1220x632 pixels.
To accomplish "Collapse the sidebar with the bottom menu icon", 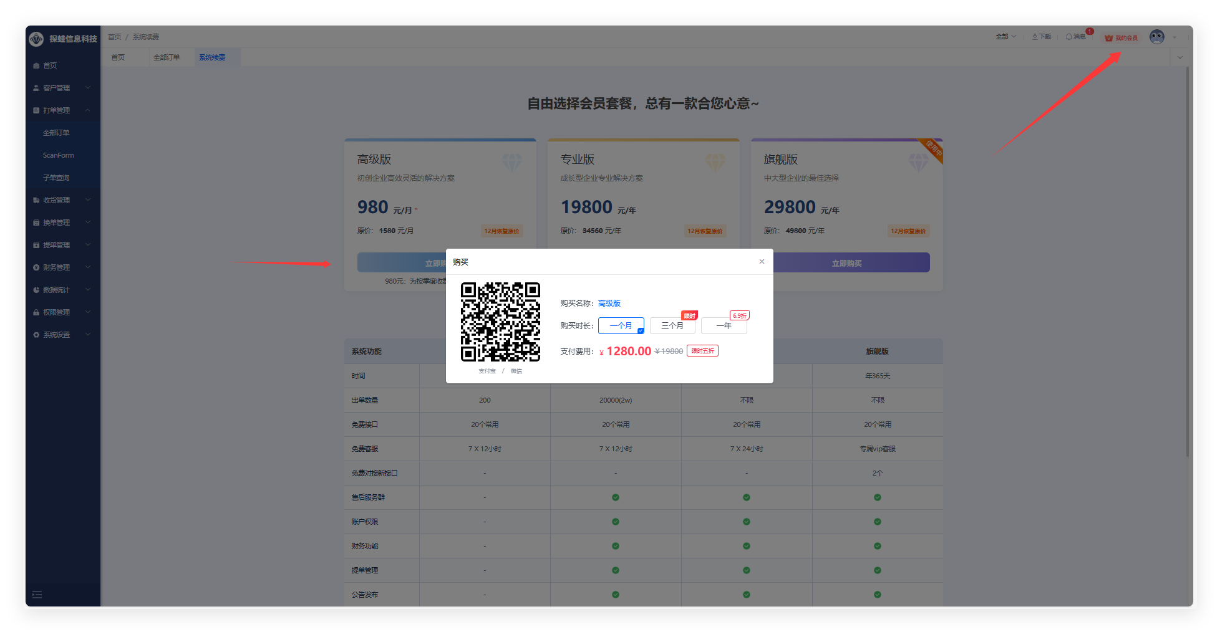I will [x=37, y=595].
